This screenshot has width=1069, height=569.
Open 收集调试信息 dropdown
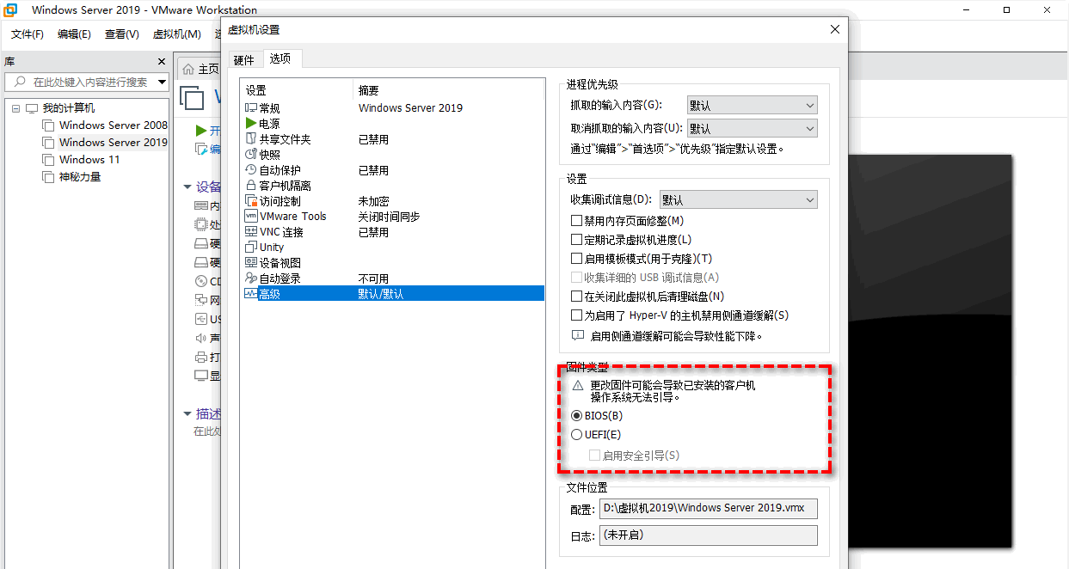click(738, 199)
